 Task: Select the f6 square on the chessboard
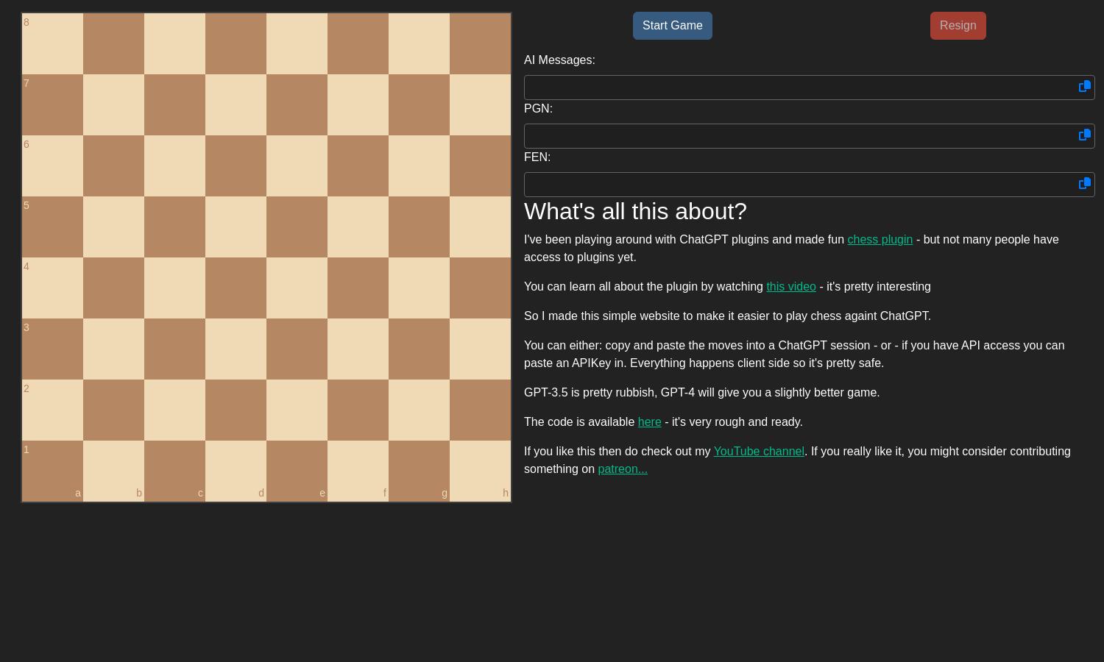click(x=358, y=165)
